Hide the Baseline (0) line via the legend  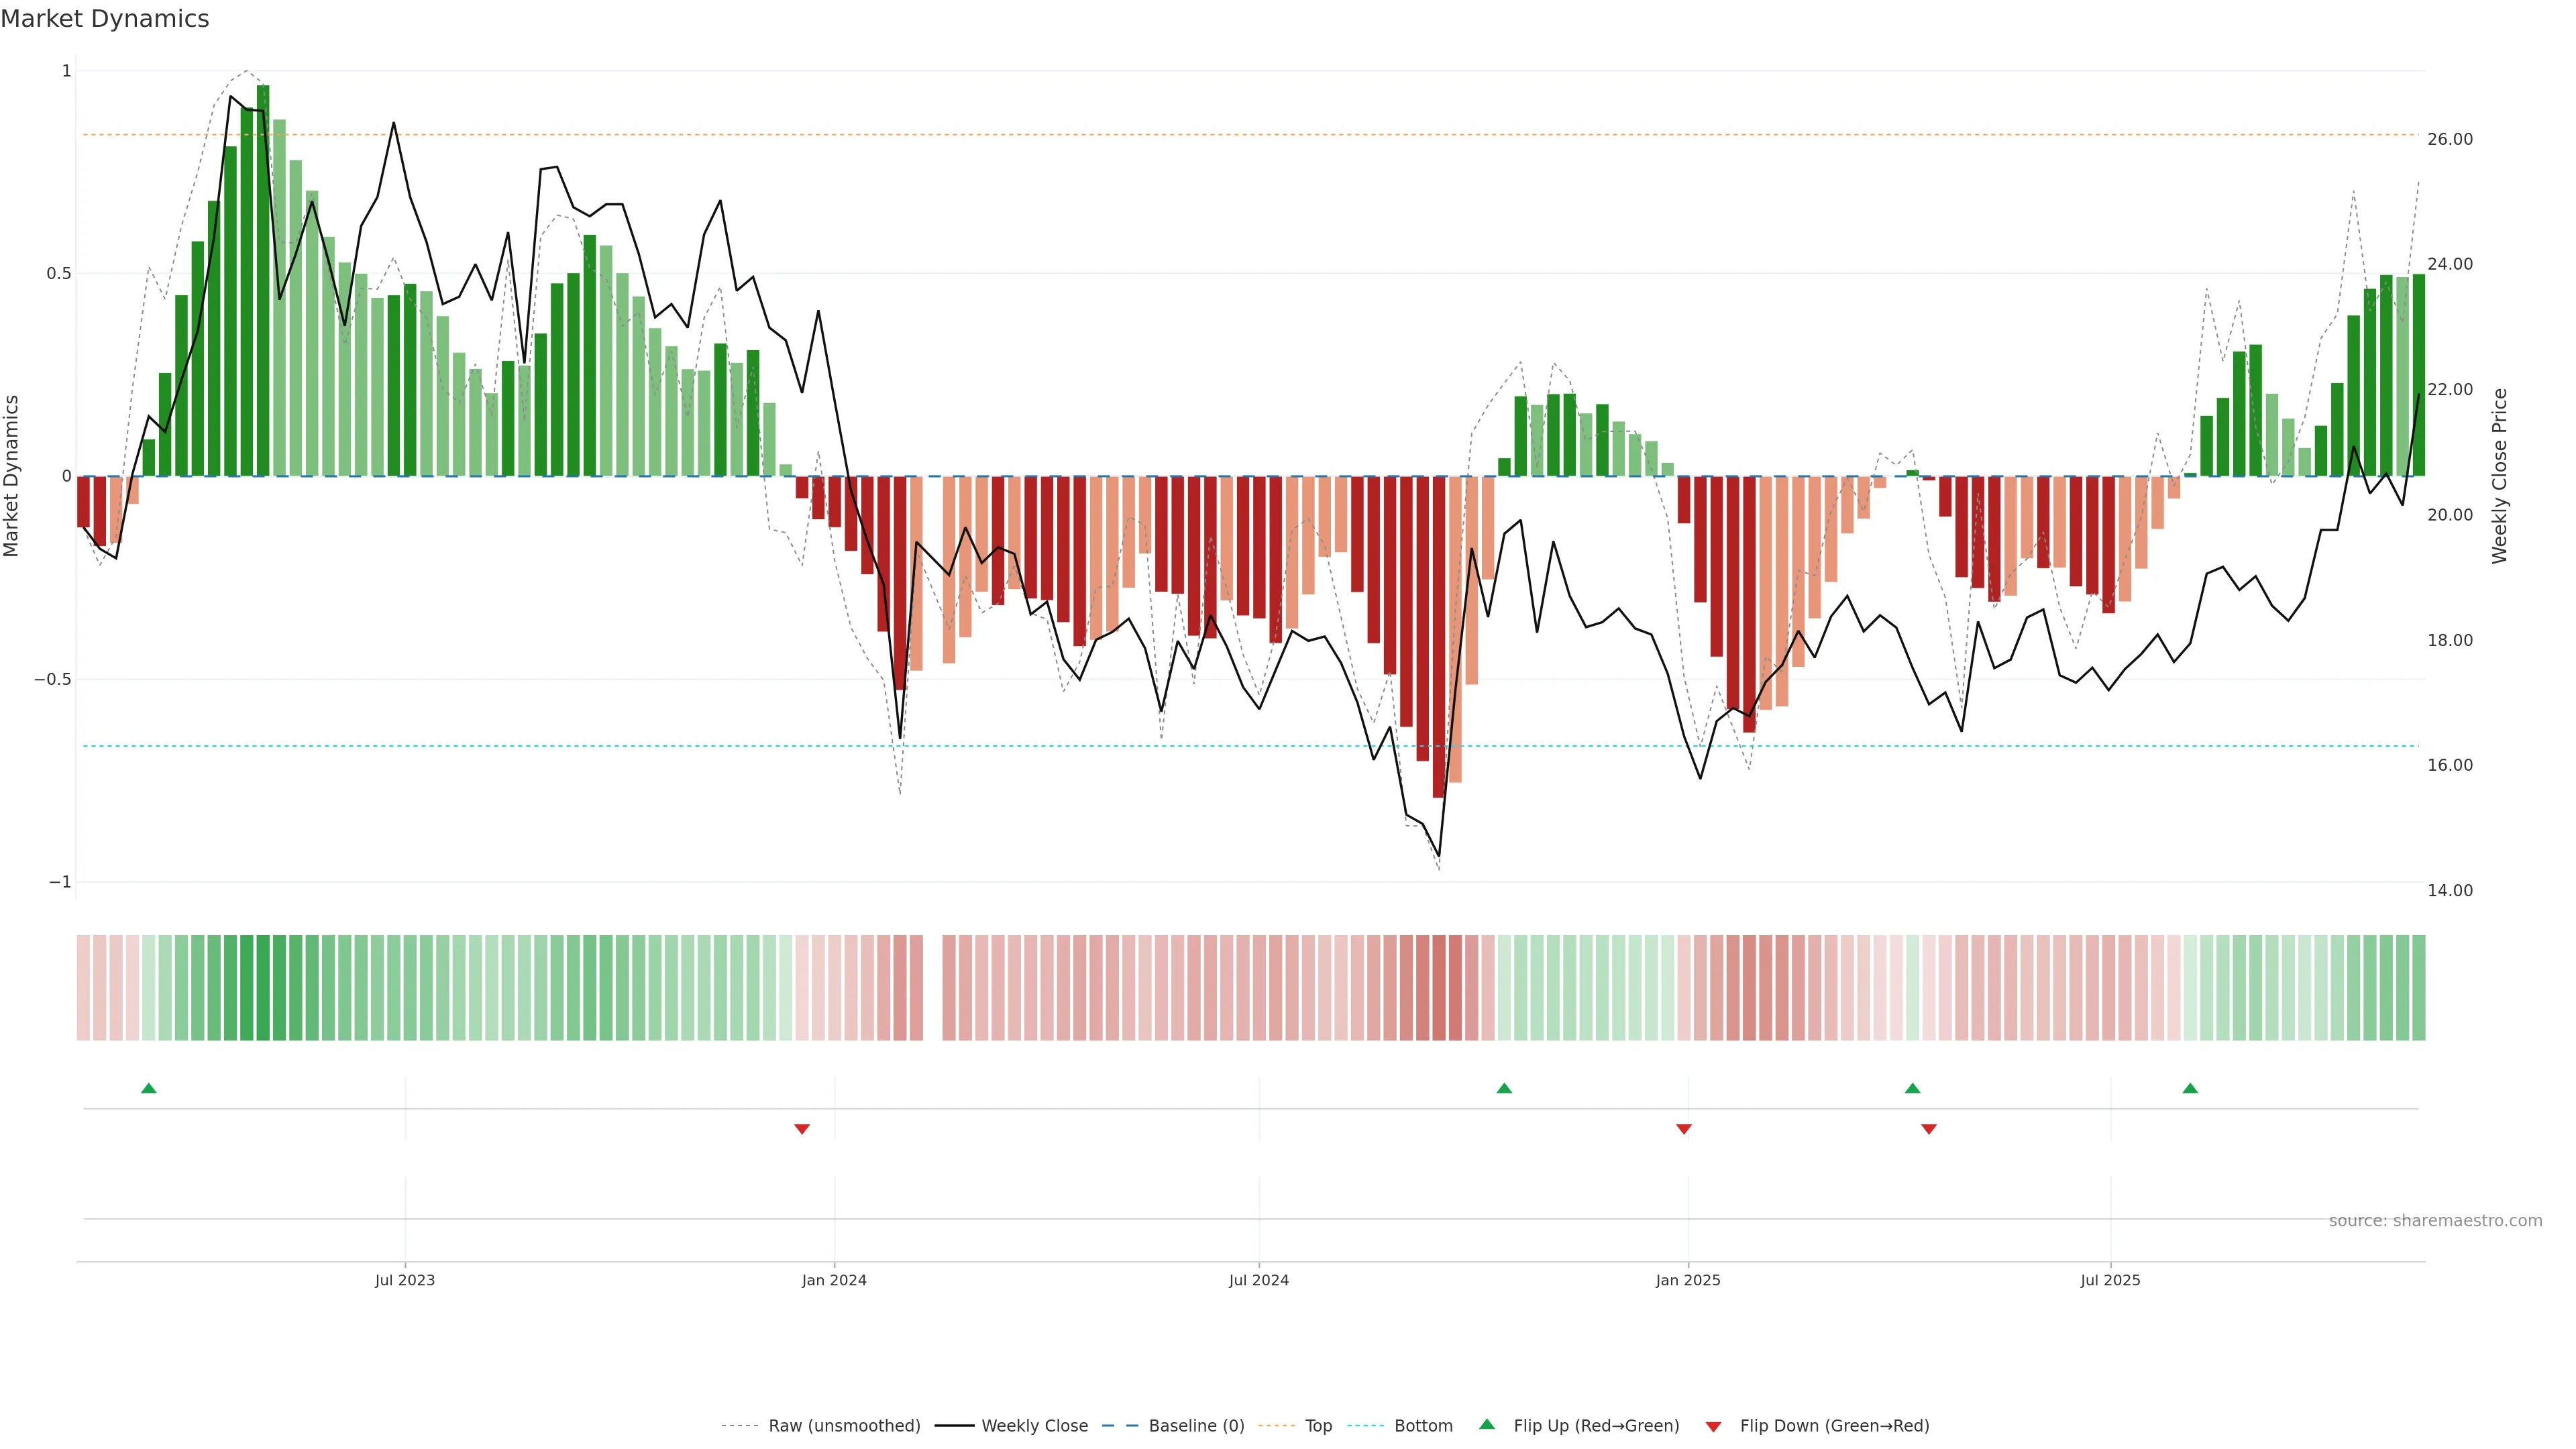(1196, 1426)
